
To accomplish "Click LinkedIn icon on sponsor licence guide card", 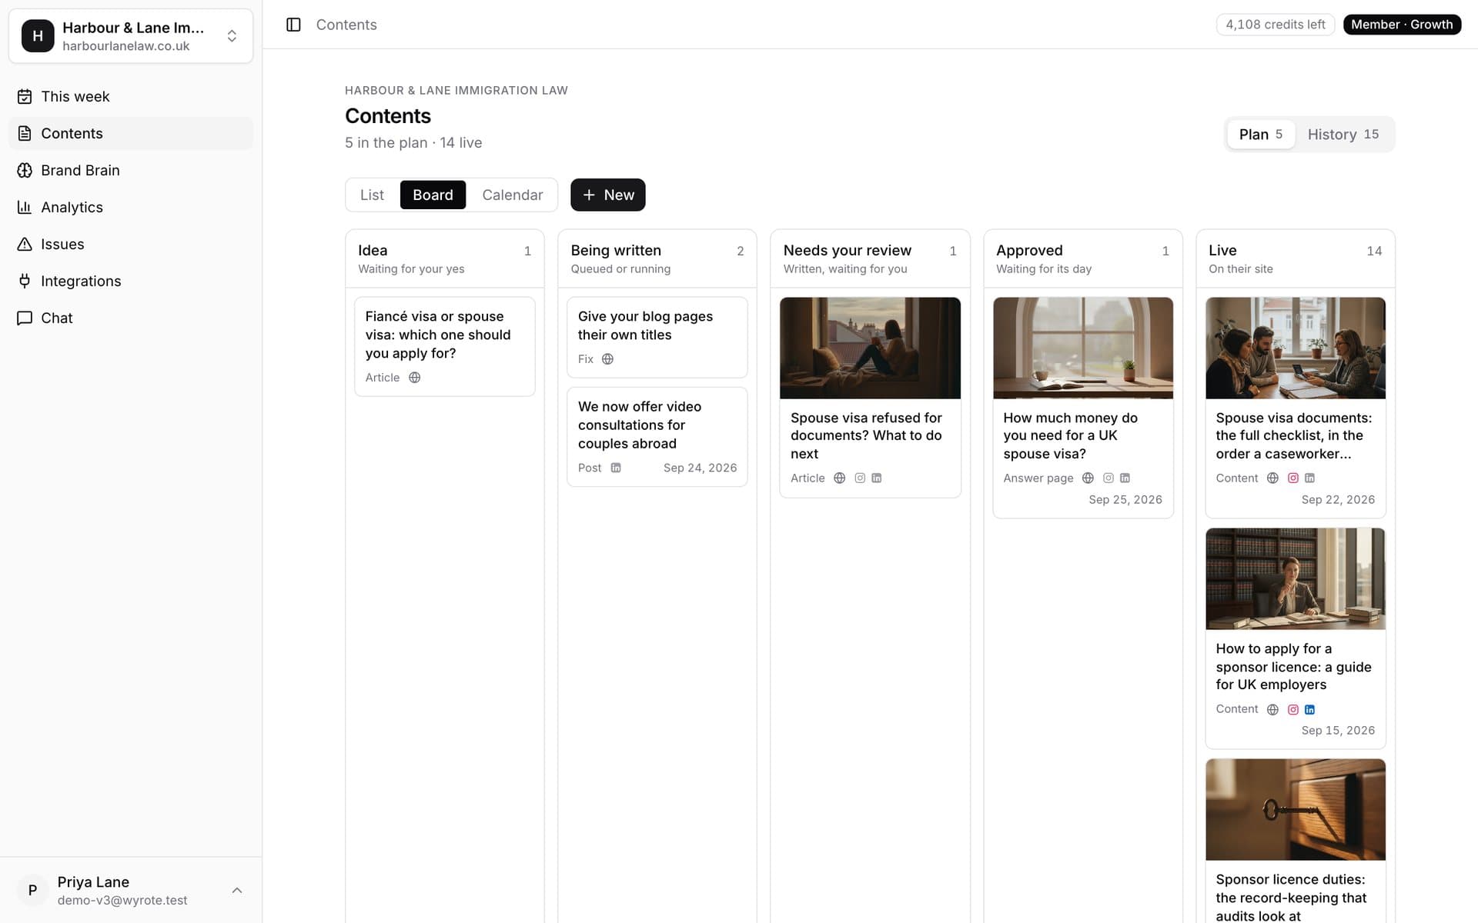I will point(1309,710).
